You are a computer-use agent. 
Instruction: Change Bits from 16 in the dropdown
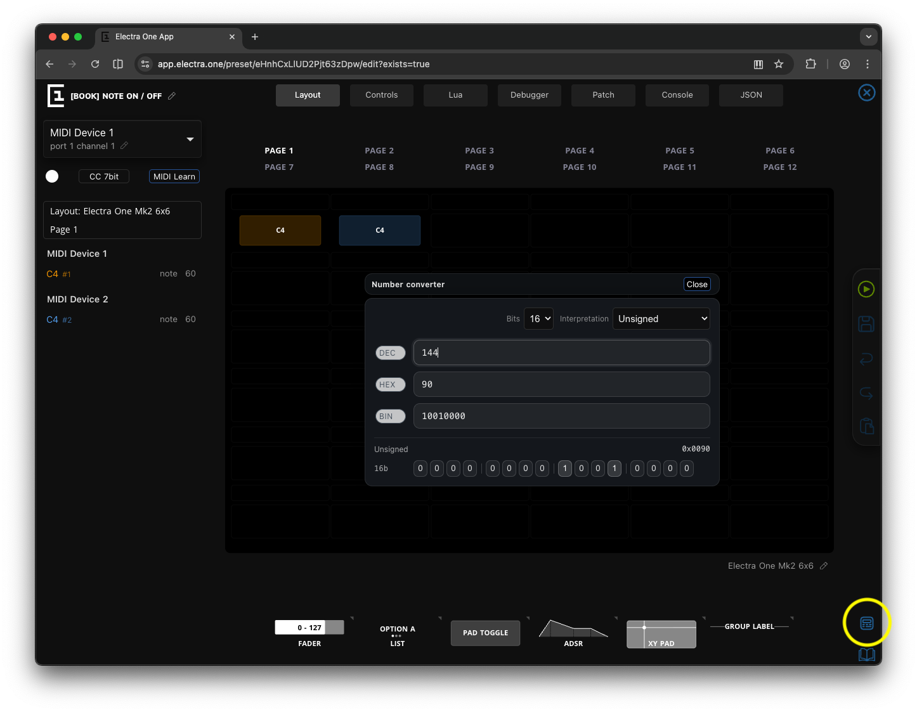(538, 318)
